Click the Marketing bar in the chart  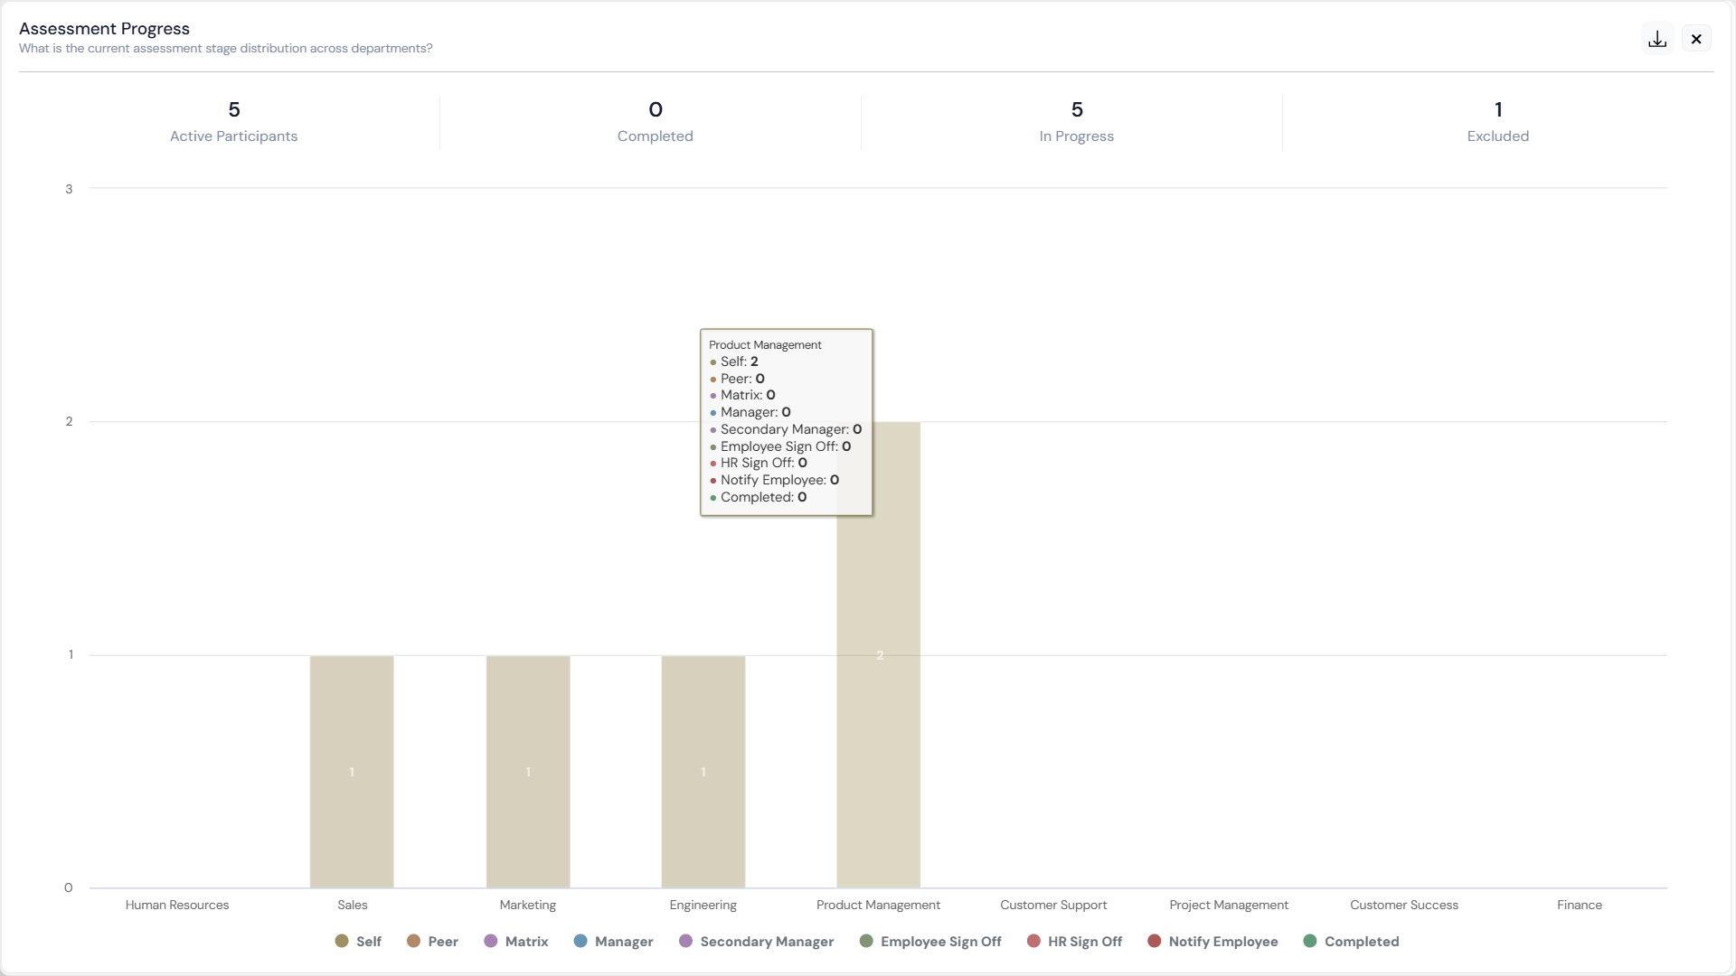pyautogui.click(x=528, y=772)
